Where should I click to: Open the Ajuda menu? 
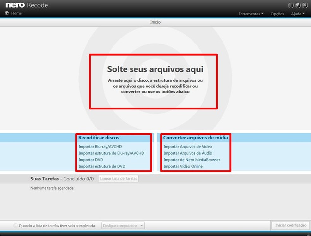298,14
